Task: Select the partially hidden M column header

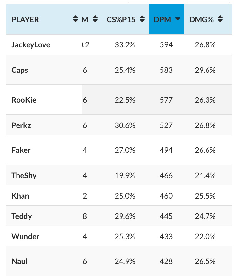Action: point(85,19)
